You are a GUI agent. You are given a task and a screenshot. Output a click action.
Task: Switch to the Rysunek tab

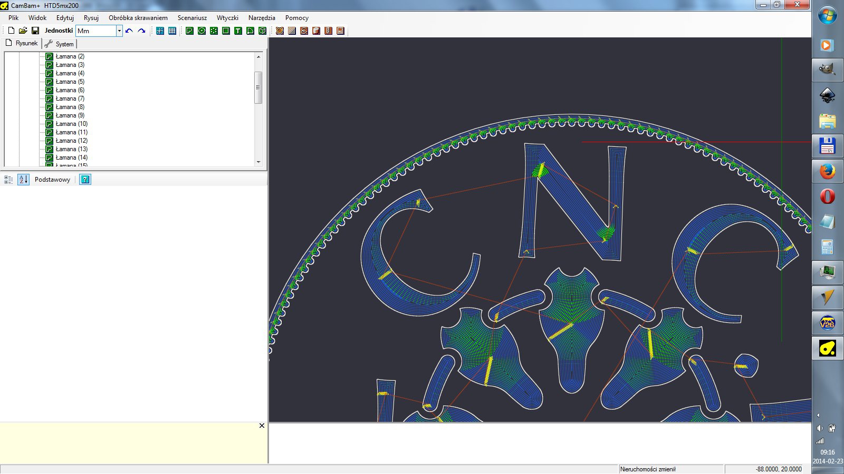click(x=22, y=43)
